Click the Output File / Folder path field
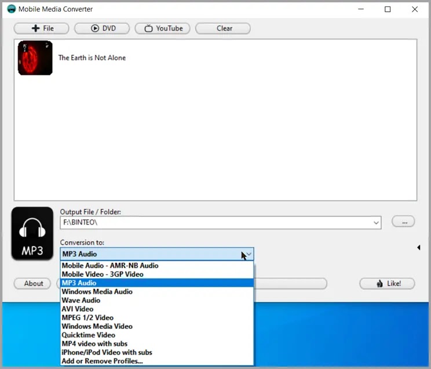431x369 pixels. 221,222
